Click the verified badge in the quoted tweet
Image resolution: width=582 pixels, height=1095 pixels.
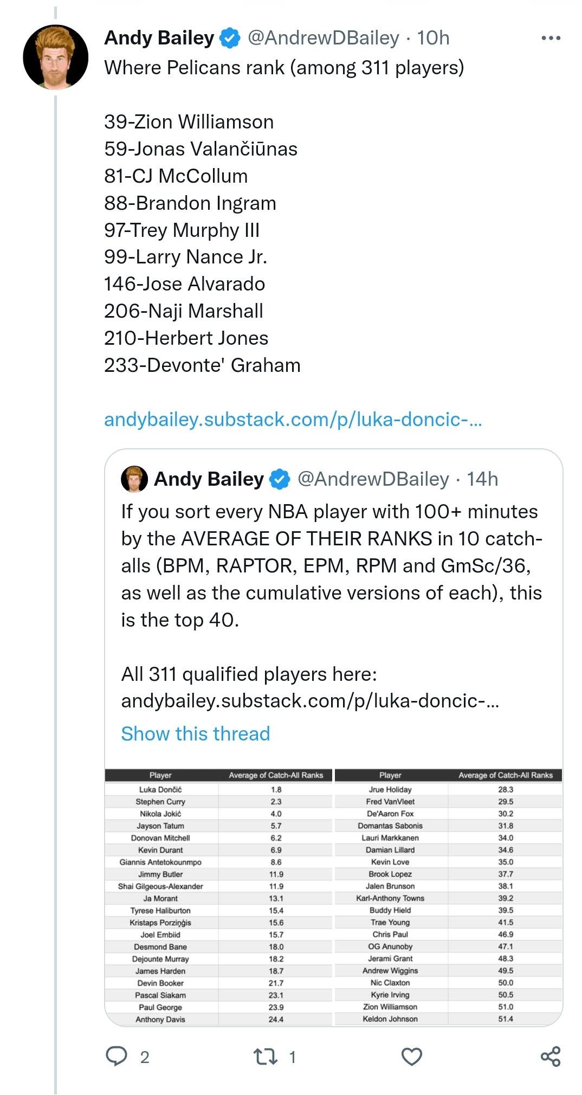[280, 479]
